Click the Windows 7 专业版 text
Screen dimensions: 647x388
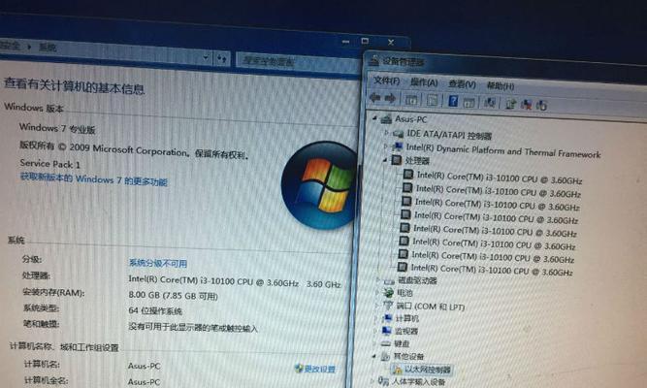(x=57, y=128)
